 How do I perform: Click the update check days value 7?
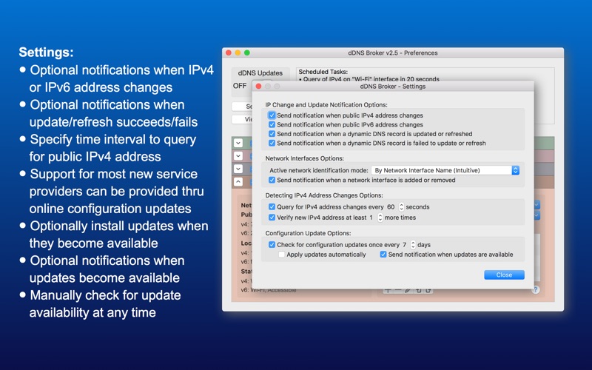click(404, 245)
